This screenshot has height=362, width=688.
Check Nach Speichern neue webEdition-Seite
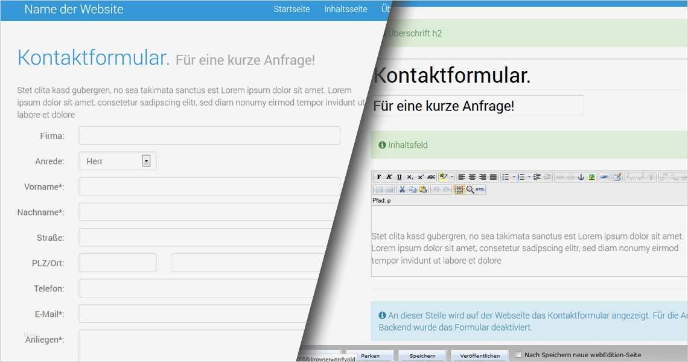pyautogui.click(x=518, y=355)
